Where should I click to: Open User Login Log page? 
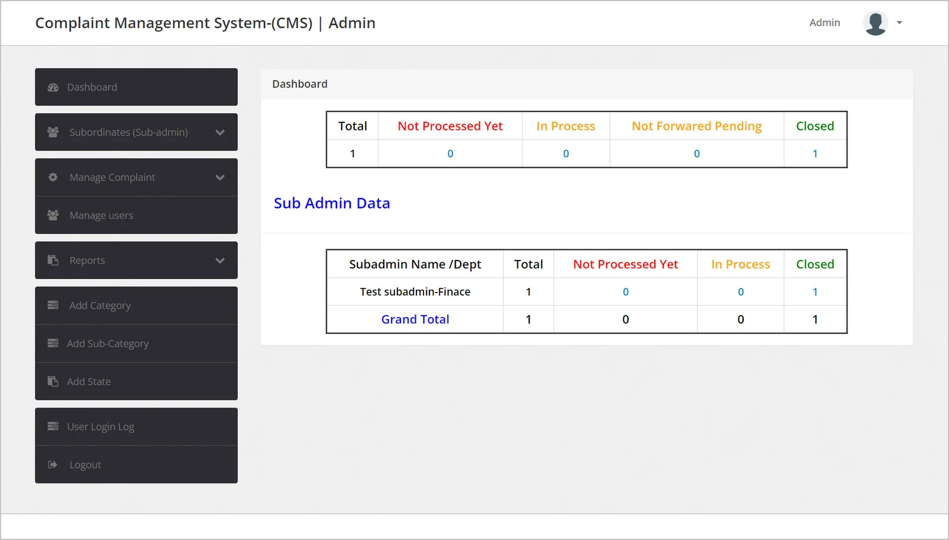136,427
